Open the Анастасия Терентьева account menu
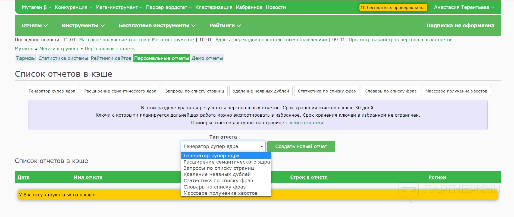This screenshot has width=514, height=217. click(x=464, y=7)
